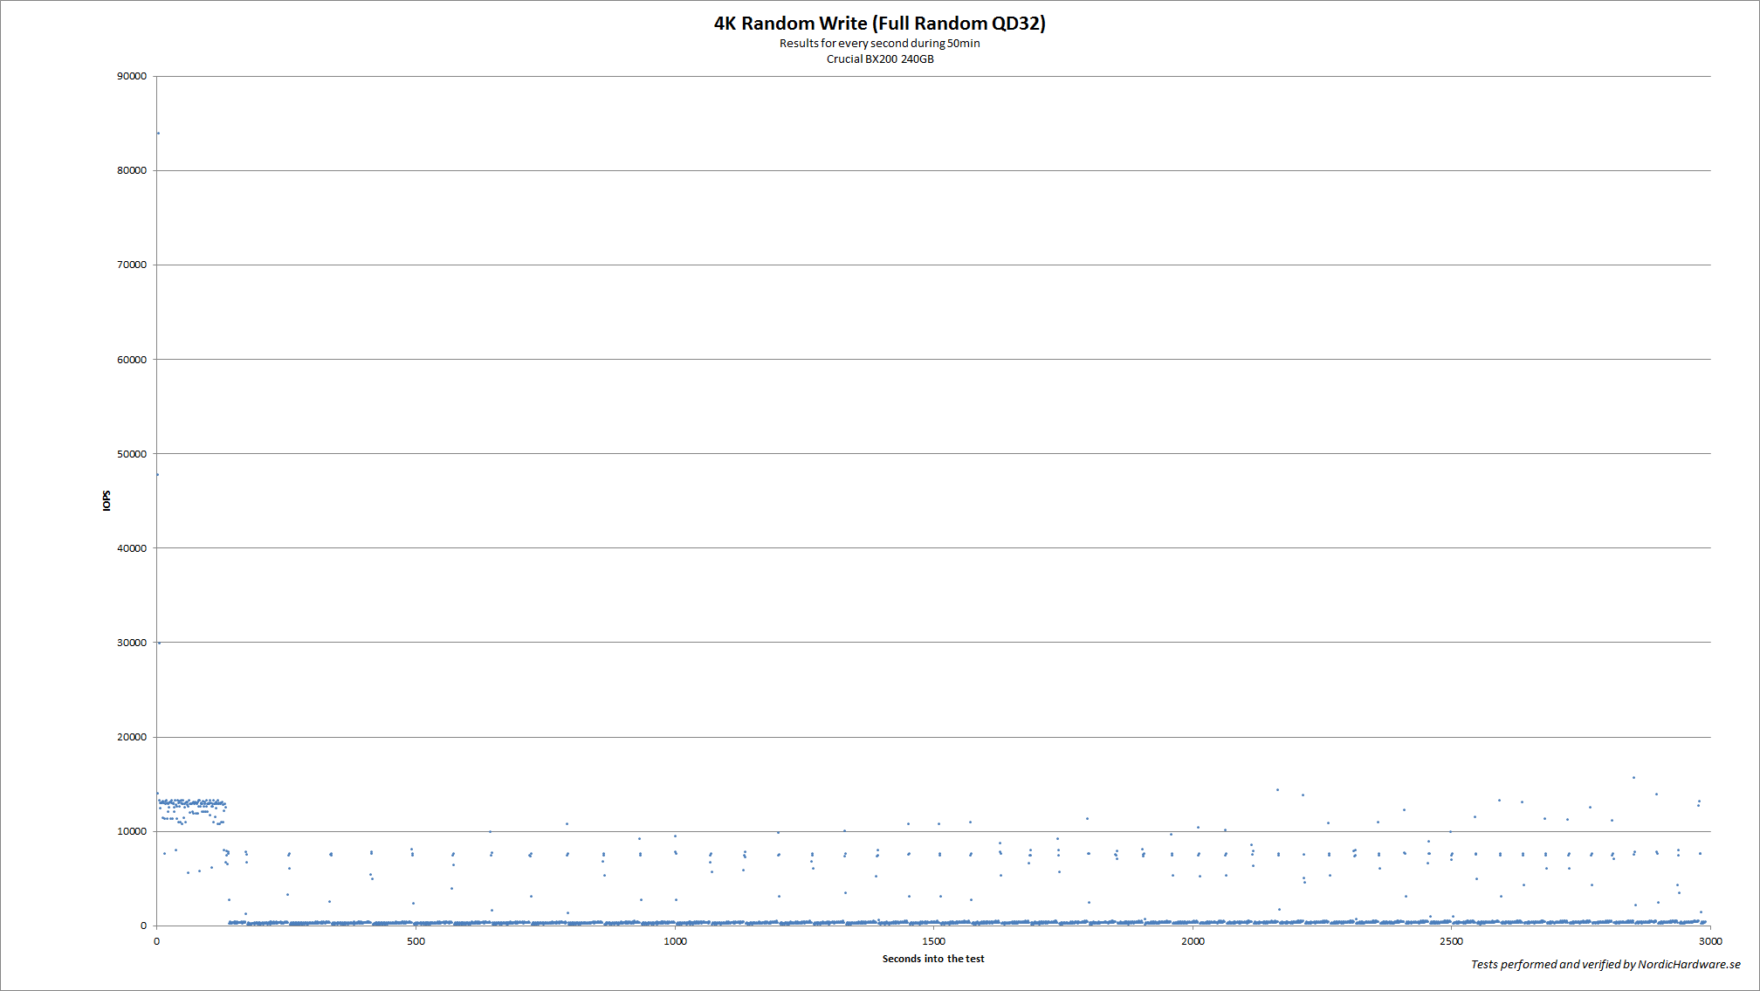
Task: Click 'Seconds into the test' axis title
Action: [932, 959]
